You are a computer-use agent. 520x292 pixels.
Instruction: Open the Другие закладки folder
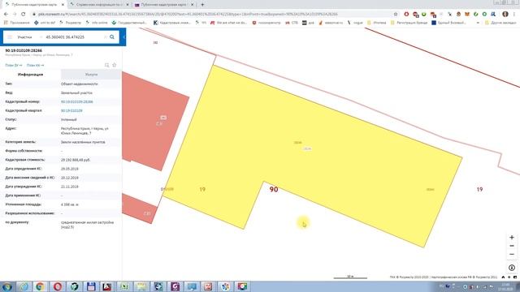point(500,23)
